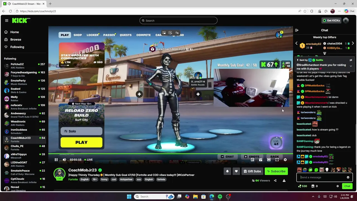Open PsYchoDZ followed channel
Screen dimensions: 357x201
coord(25,66)
